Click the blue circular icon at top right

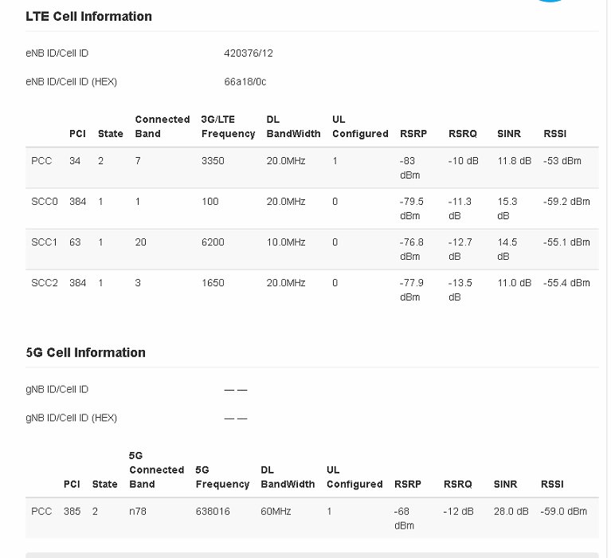(x=550, y=2)
